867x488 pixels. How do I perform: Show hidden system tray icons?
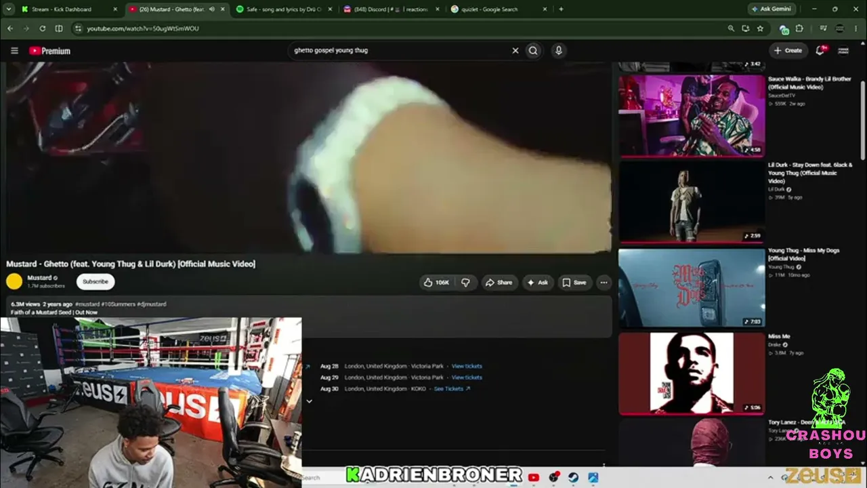771,478
